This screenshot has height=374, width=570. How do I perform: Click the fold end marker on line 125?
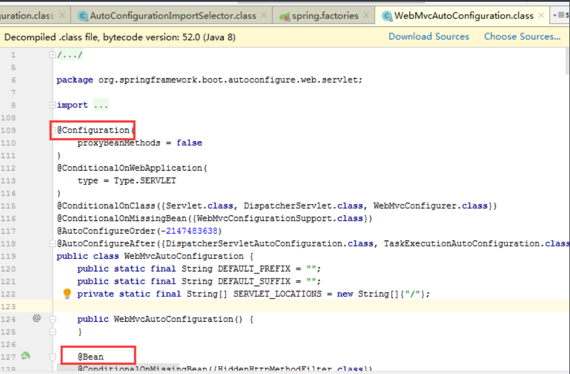(53, 331)
